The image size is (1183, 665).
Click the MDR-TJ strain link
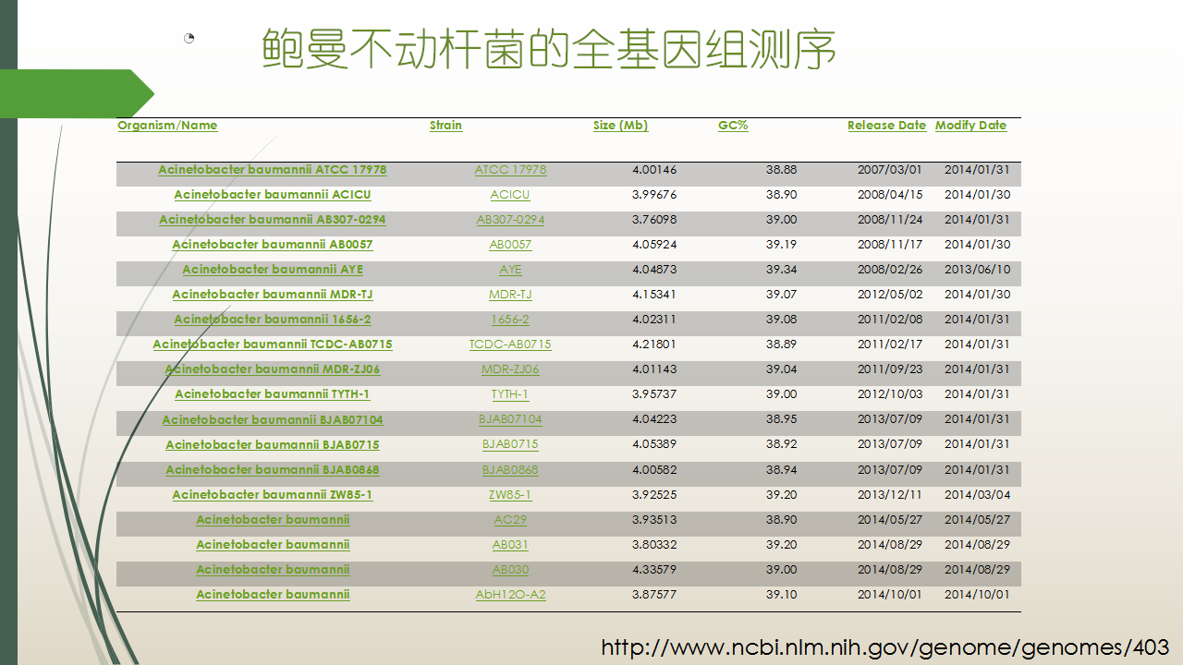[510, 295]
